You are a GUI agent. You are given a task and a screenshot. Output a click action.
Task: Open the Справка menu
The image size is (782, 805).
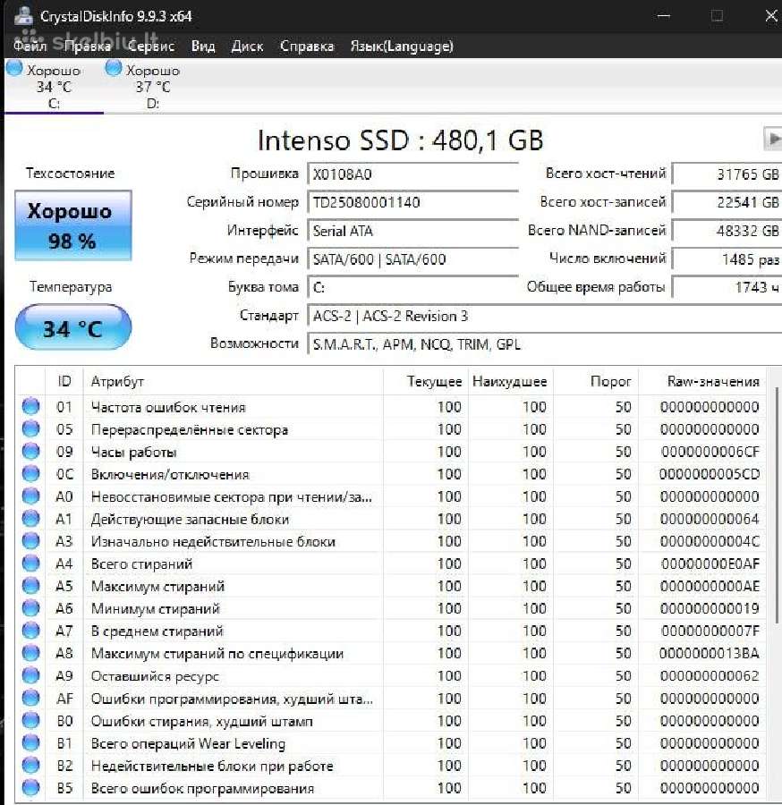coord(307,47)
